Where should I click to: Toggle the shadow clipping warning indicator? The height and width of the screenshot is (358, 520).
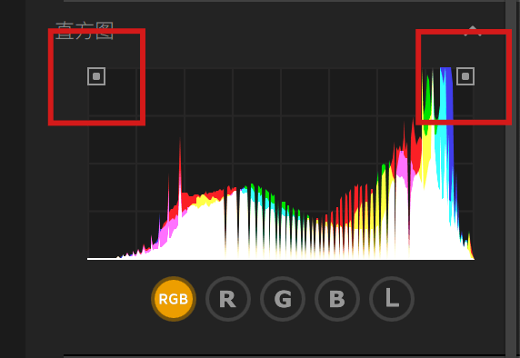[x=96, y=76]
